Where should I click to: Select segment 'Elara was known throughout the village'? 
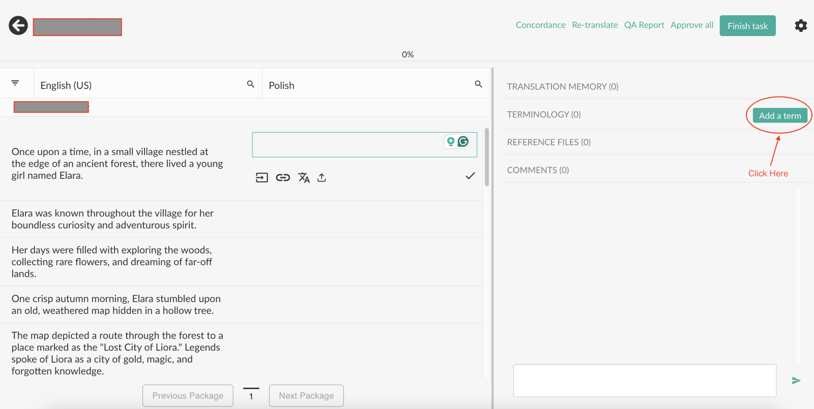[112, 219]
